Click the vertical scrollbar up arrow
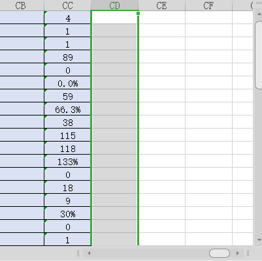Viewport: 262px width, 261px height. click(x=259, y=14)
